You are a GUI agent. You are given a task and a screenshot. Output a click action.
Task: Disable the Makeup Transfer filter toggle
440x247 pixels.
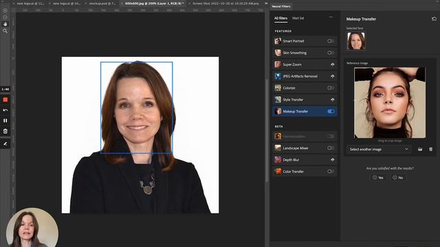click(x=331, y=111)
